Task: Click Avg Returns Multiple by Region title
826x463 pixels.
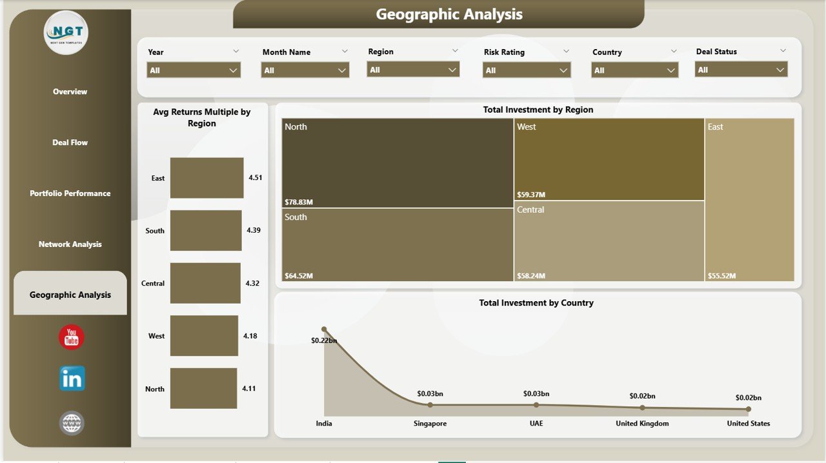Action: click(202, 117)
